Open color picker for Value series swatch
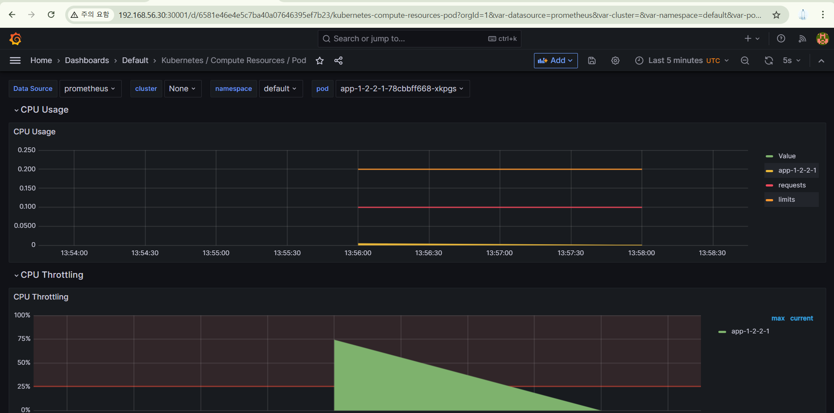The image size is (834, 413). pyautogui.click(x=769, y=156)
